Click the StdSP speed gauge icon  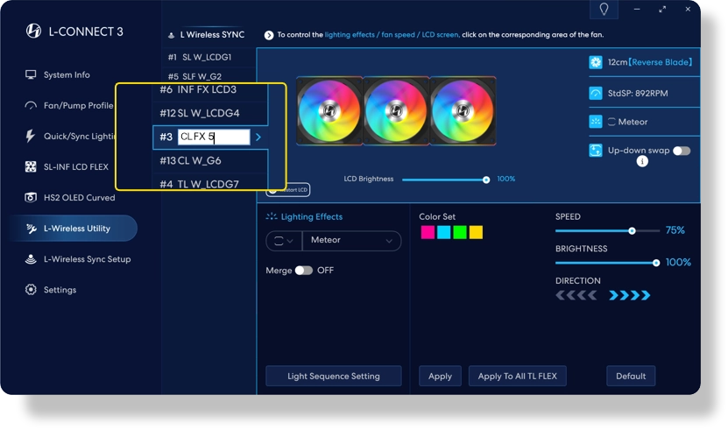click(x=596, y=94)
